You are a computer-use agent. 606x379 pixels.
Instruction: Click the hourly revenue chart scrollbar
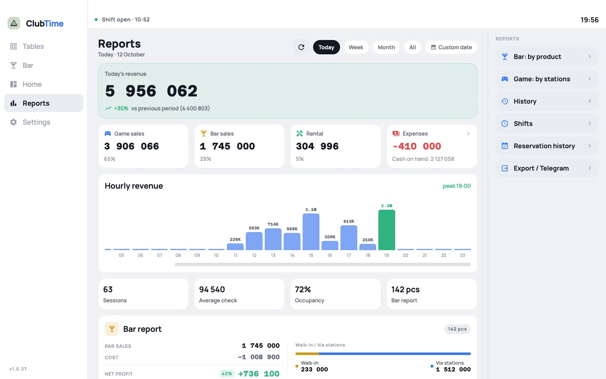323,264
